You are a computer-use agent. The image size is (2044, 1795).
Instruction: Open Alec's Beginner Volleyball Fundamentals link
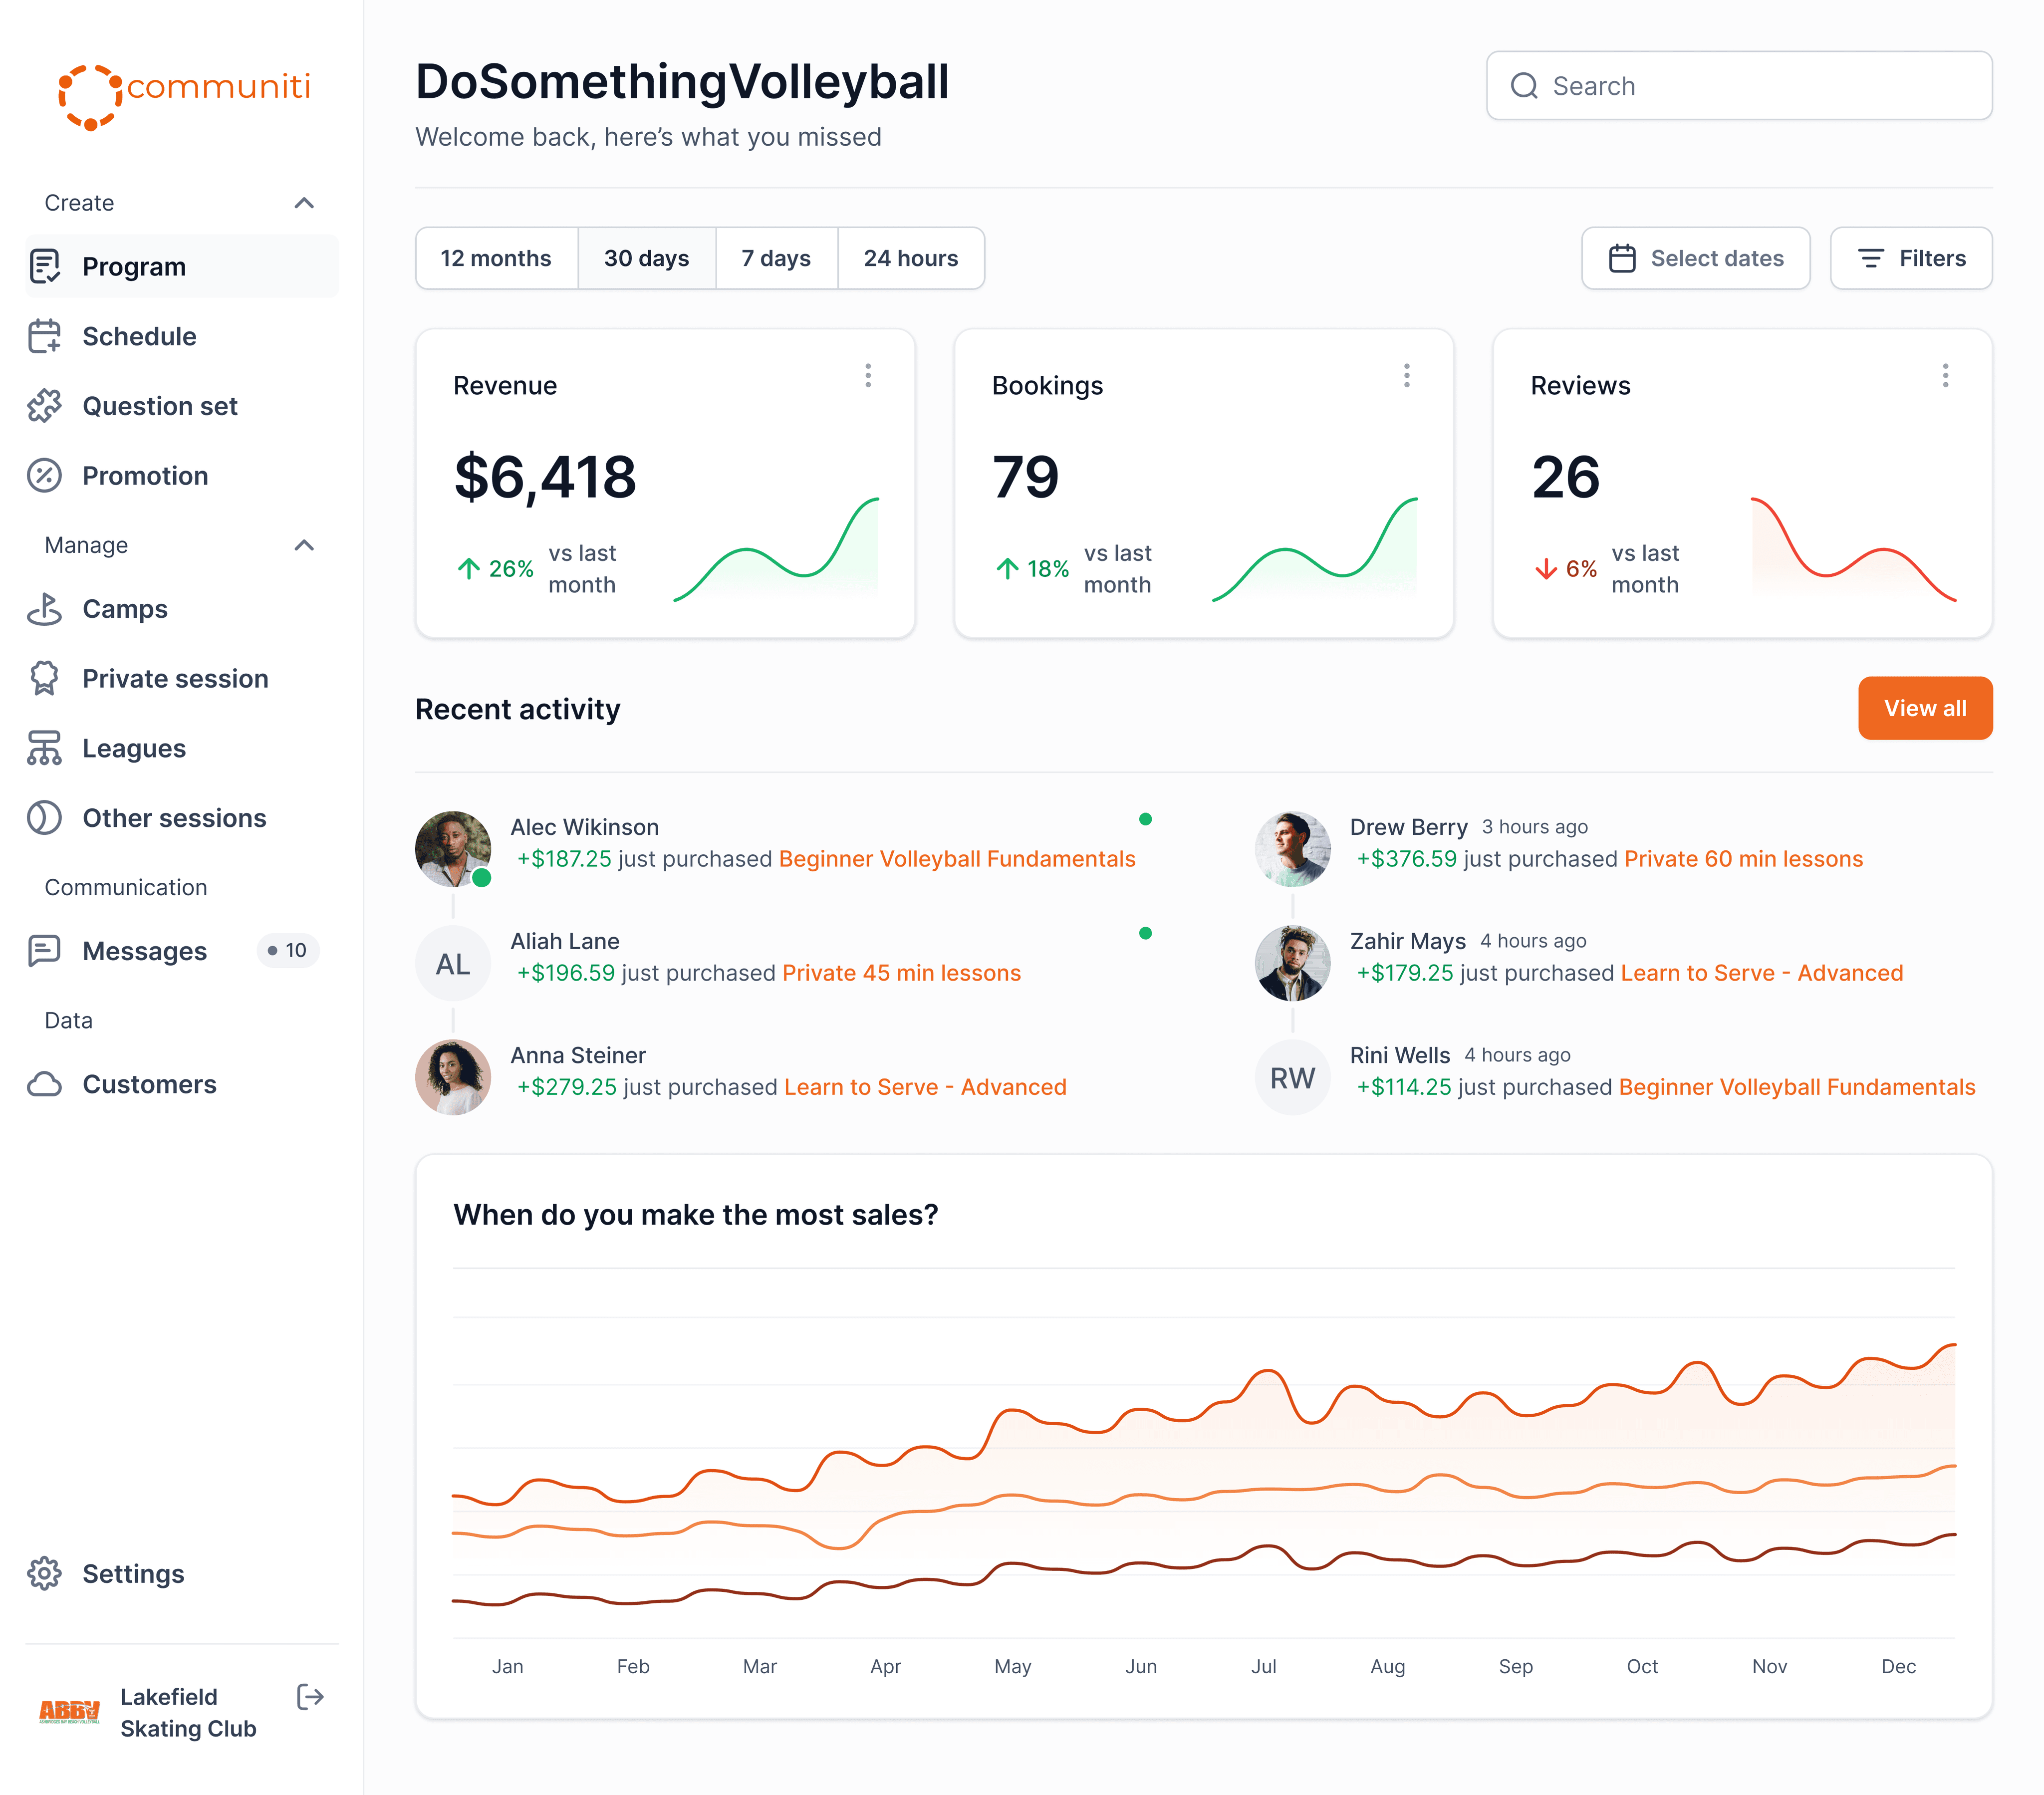click(957, 859)
